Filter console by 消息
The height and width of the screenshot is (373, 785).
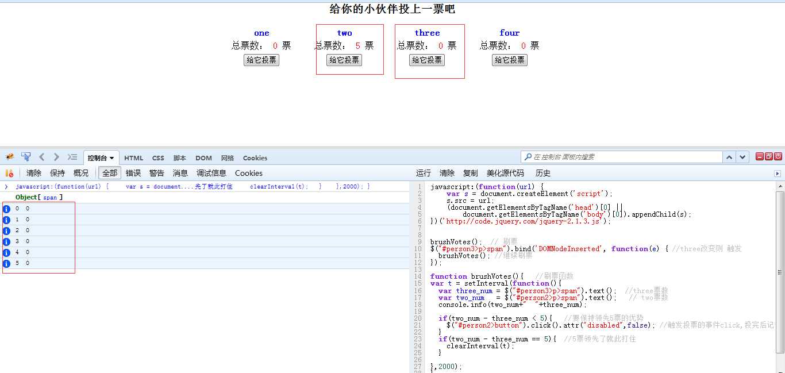[180, 173]
